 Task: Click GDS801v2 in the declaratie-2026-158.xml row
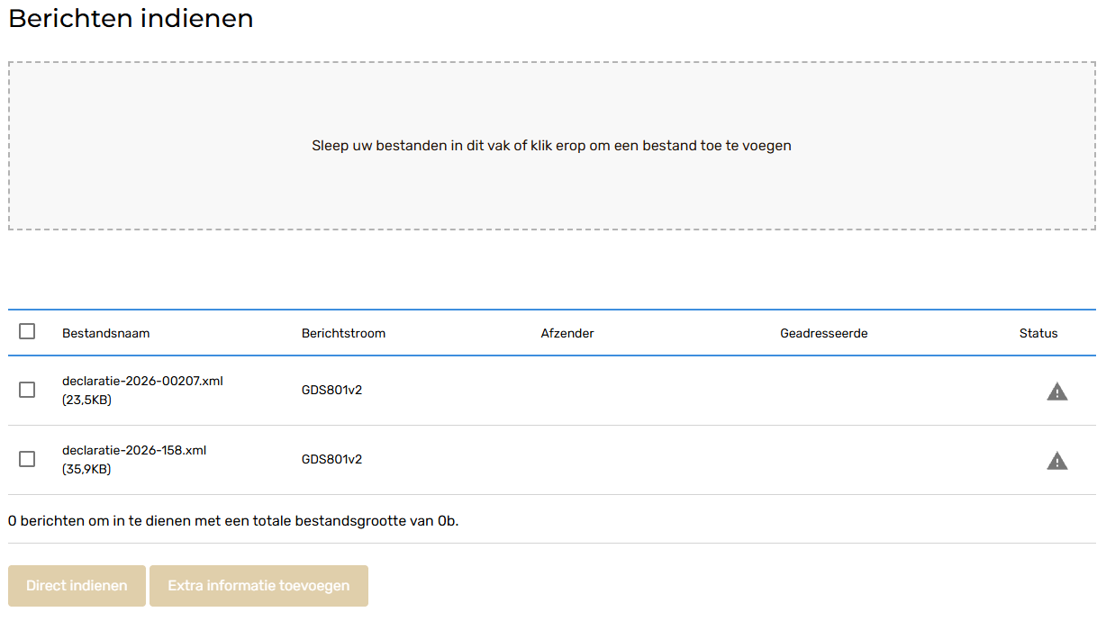pos(331,459)
